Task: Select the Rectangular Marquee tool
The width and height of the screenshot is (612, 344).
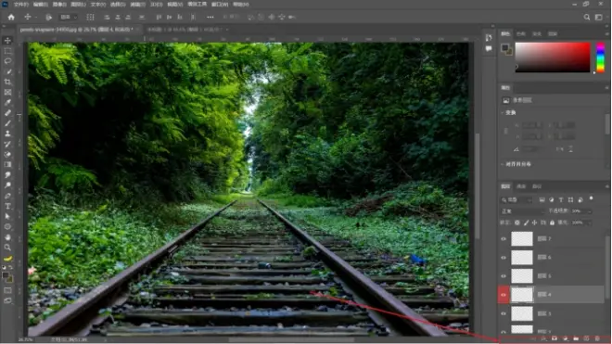Action: pyautogui.click(x=7, y=51)
